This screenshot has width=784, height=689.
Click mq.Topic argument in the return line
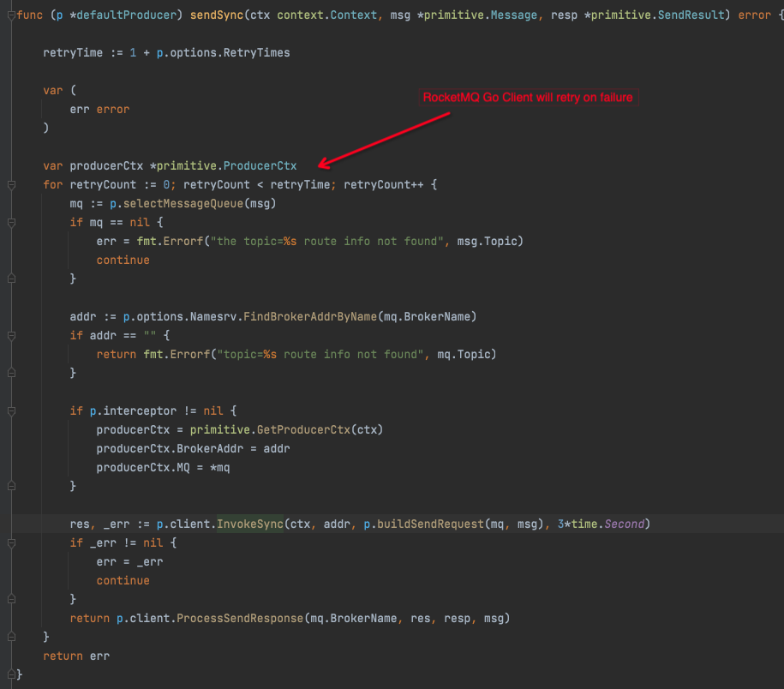click(x=464, y=355)
